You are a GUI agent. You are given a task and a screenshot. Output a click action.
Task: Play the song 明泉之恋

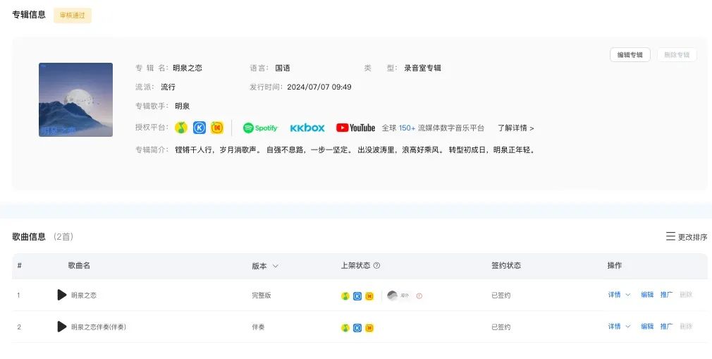pyautogui.click(x=62, y=295)
